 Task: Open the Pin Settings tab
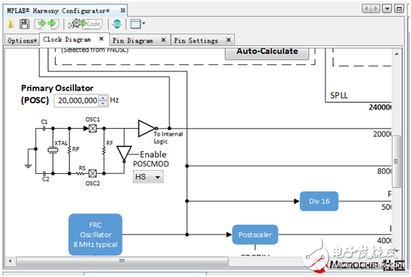click(x=196, y=41)
